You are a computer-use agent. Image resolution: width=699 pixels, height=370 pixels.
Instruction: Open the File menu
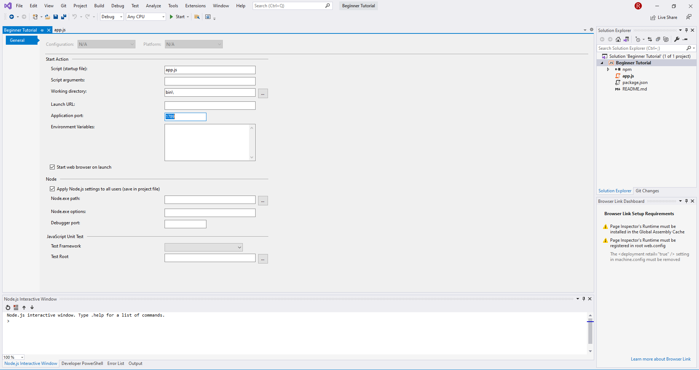coord(19,6)
